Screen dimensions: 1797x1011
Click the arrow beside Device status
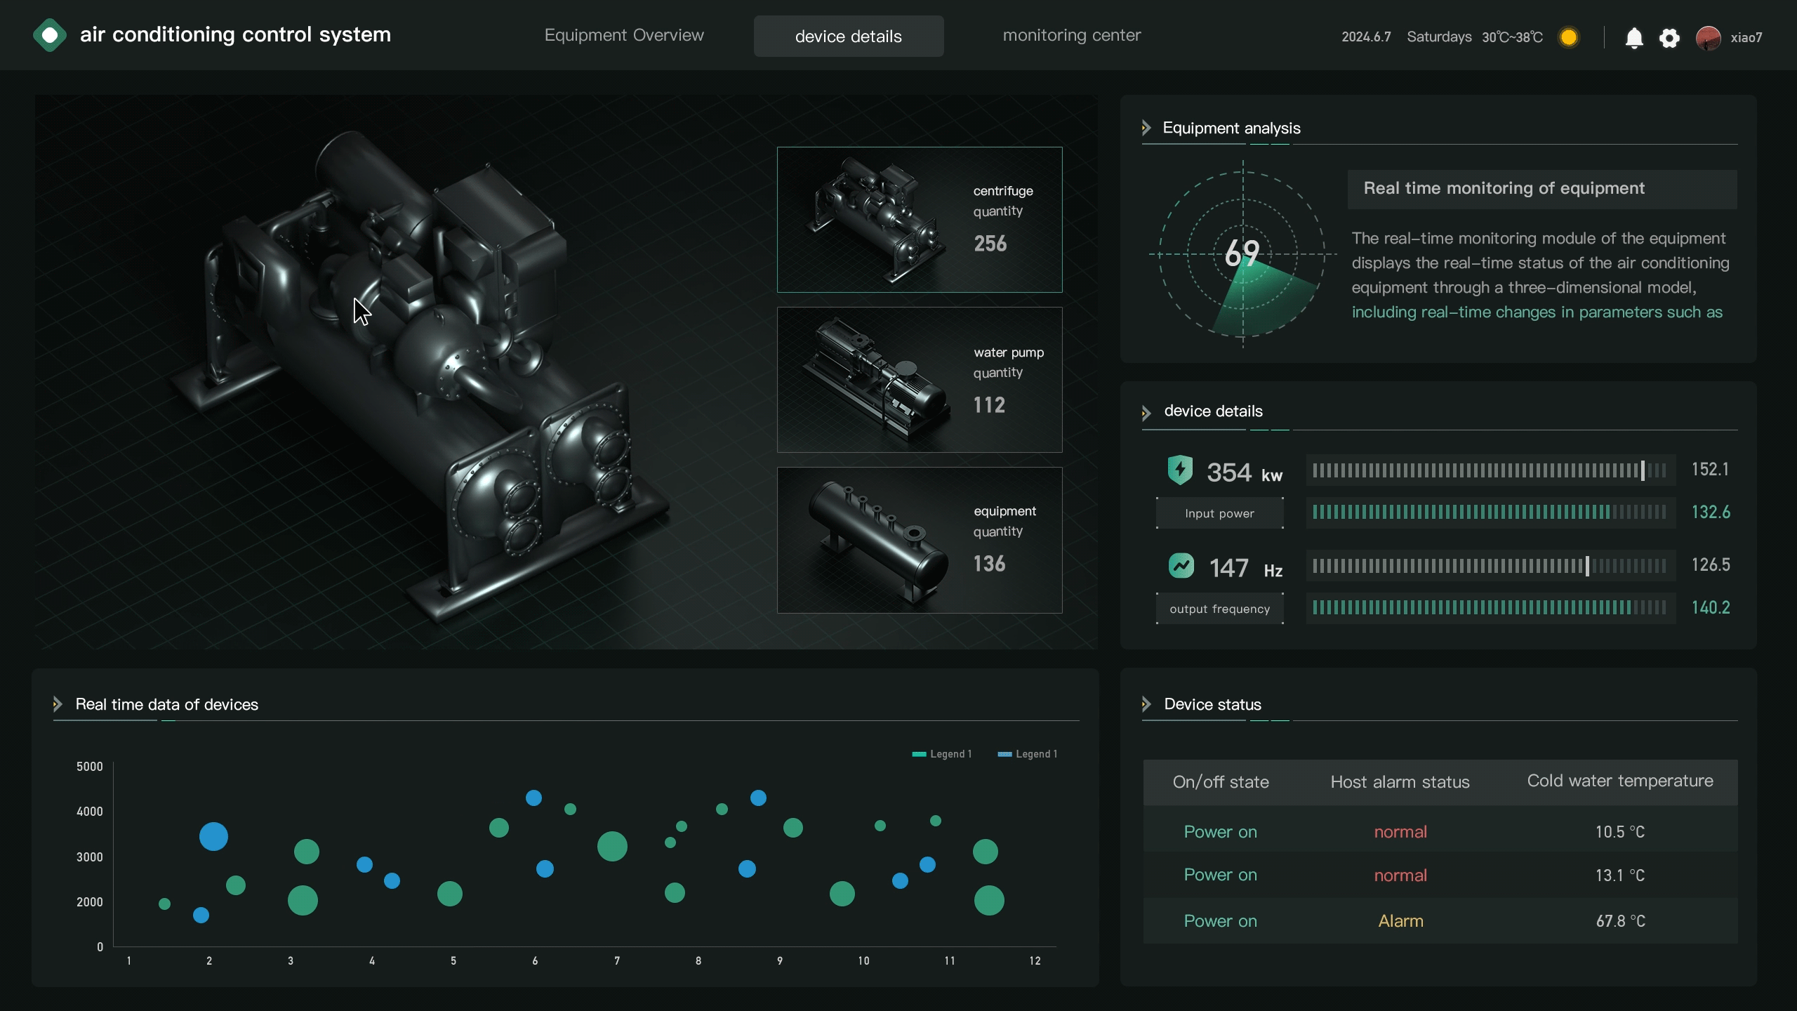pos(1146,704)
